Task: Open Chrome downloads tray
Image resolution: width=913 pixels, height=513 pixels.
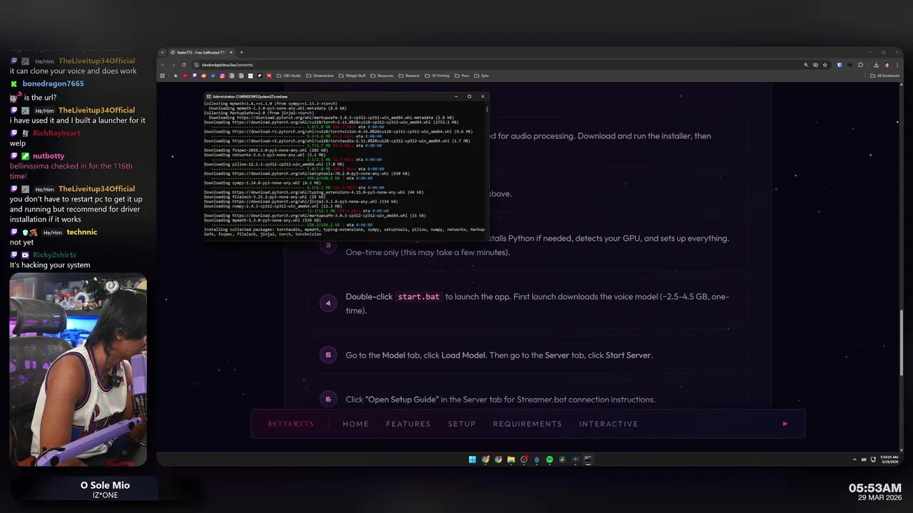Action: pyautogui.click(x=876, y=65)
